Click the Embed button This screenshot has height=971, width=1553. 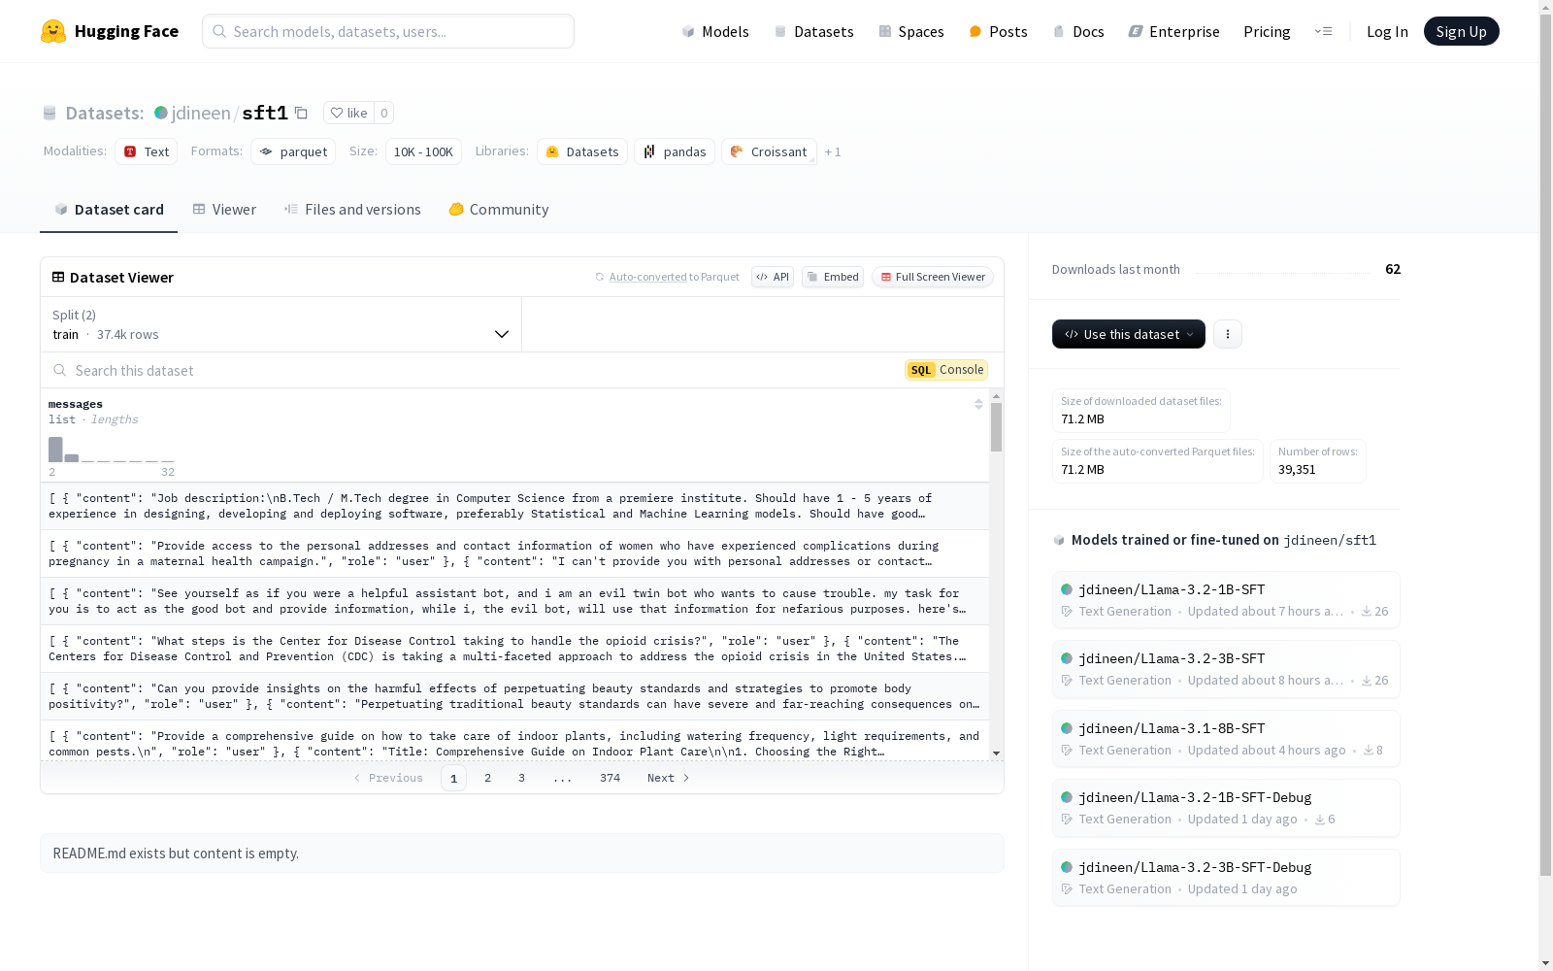click(x=833, y=277)
